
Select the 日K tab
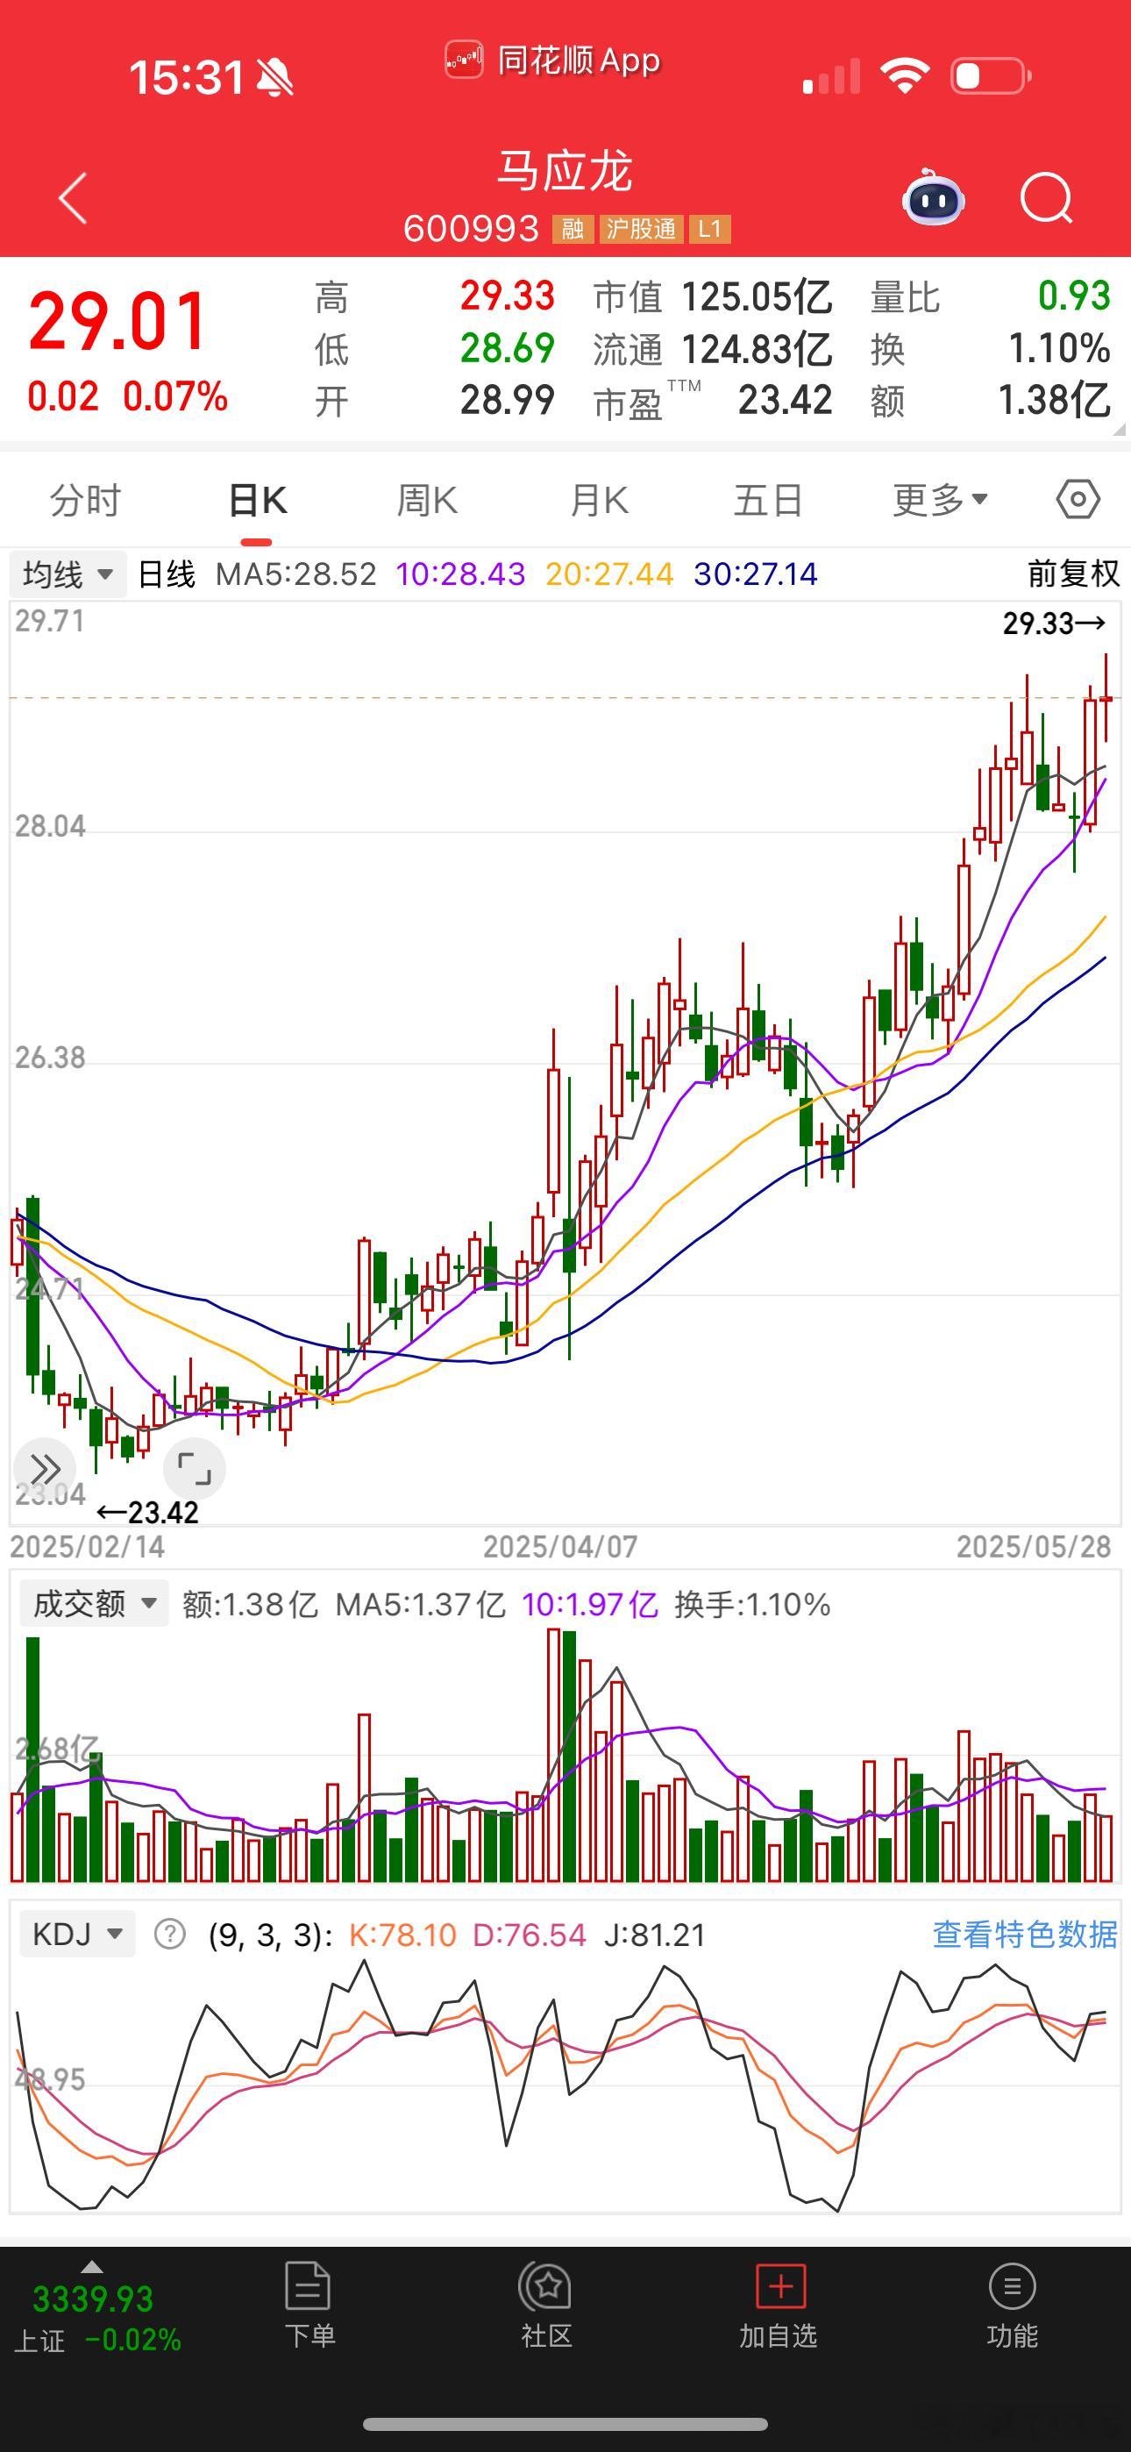point(257,500)
